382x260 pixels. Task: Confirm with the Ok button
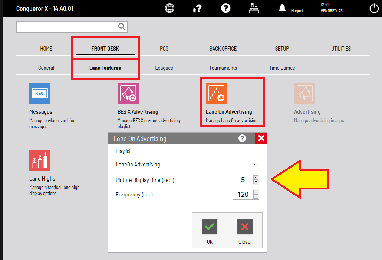[x=210, y=230]
